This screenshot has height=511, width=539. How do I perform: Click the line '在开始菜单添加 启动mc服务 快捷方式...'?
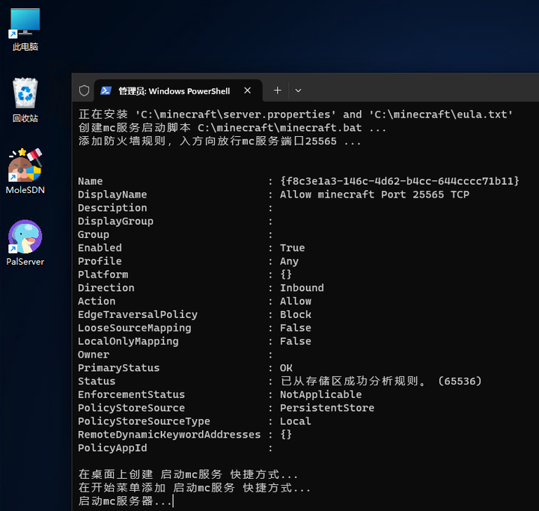click(194, 488)
